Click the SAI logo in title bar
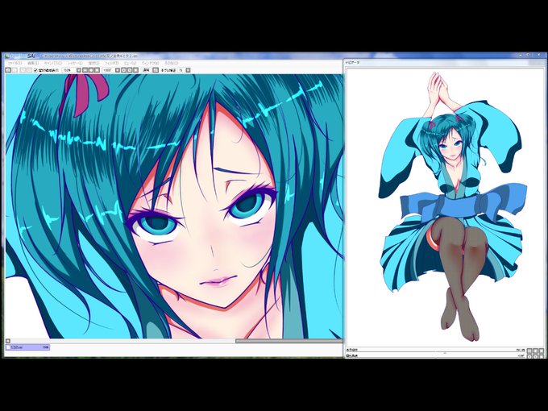Screen dimensions: 548x411 31,56
